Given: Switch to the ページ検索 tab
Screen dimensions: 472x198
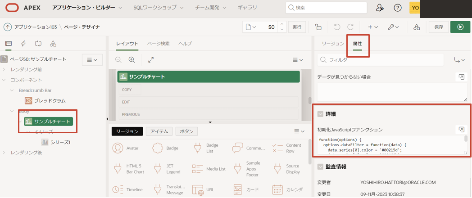Looking at the screenshot, I should coord(159,44).
